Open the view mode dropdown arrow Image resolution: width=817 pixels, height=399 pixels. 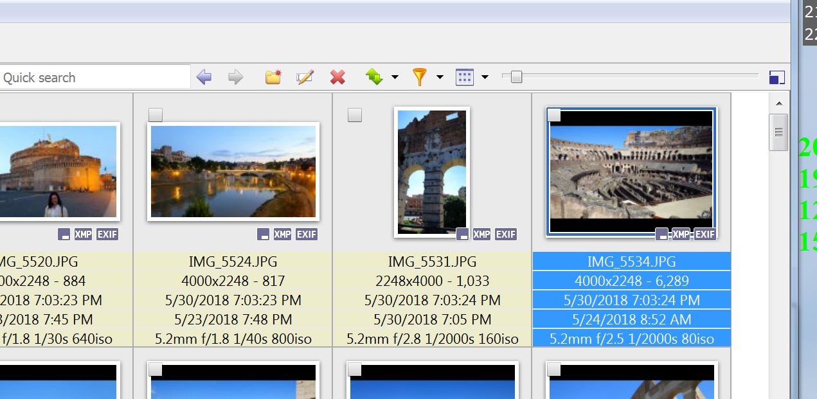pyautogui.click(x=485, y=77)
